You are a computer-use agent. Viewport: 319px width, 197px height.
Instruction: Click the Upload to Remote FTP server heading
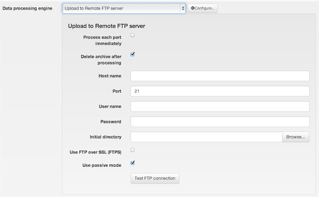point(107,26)
